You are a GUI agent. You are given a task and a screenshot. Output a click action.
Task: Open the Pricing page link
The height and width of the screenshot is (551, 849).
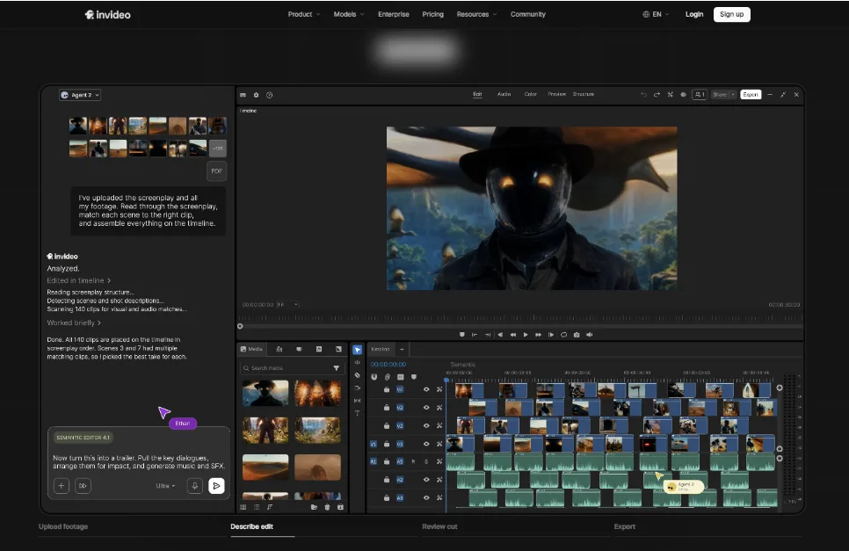432,15
